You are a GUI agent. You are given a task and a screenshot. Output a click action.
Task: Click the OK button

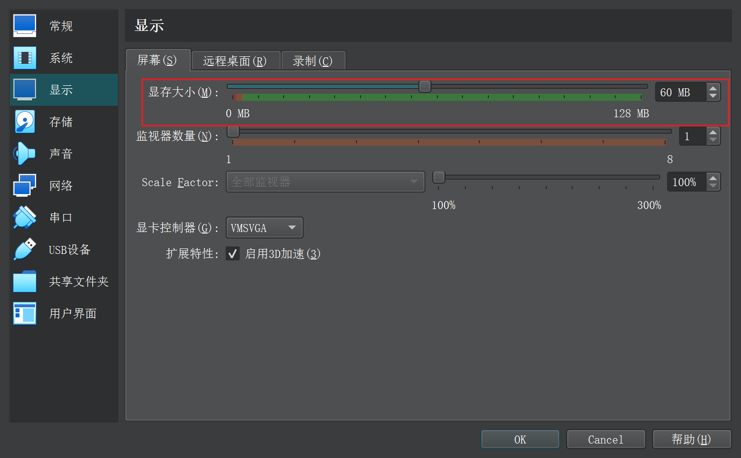coord(520,440)
